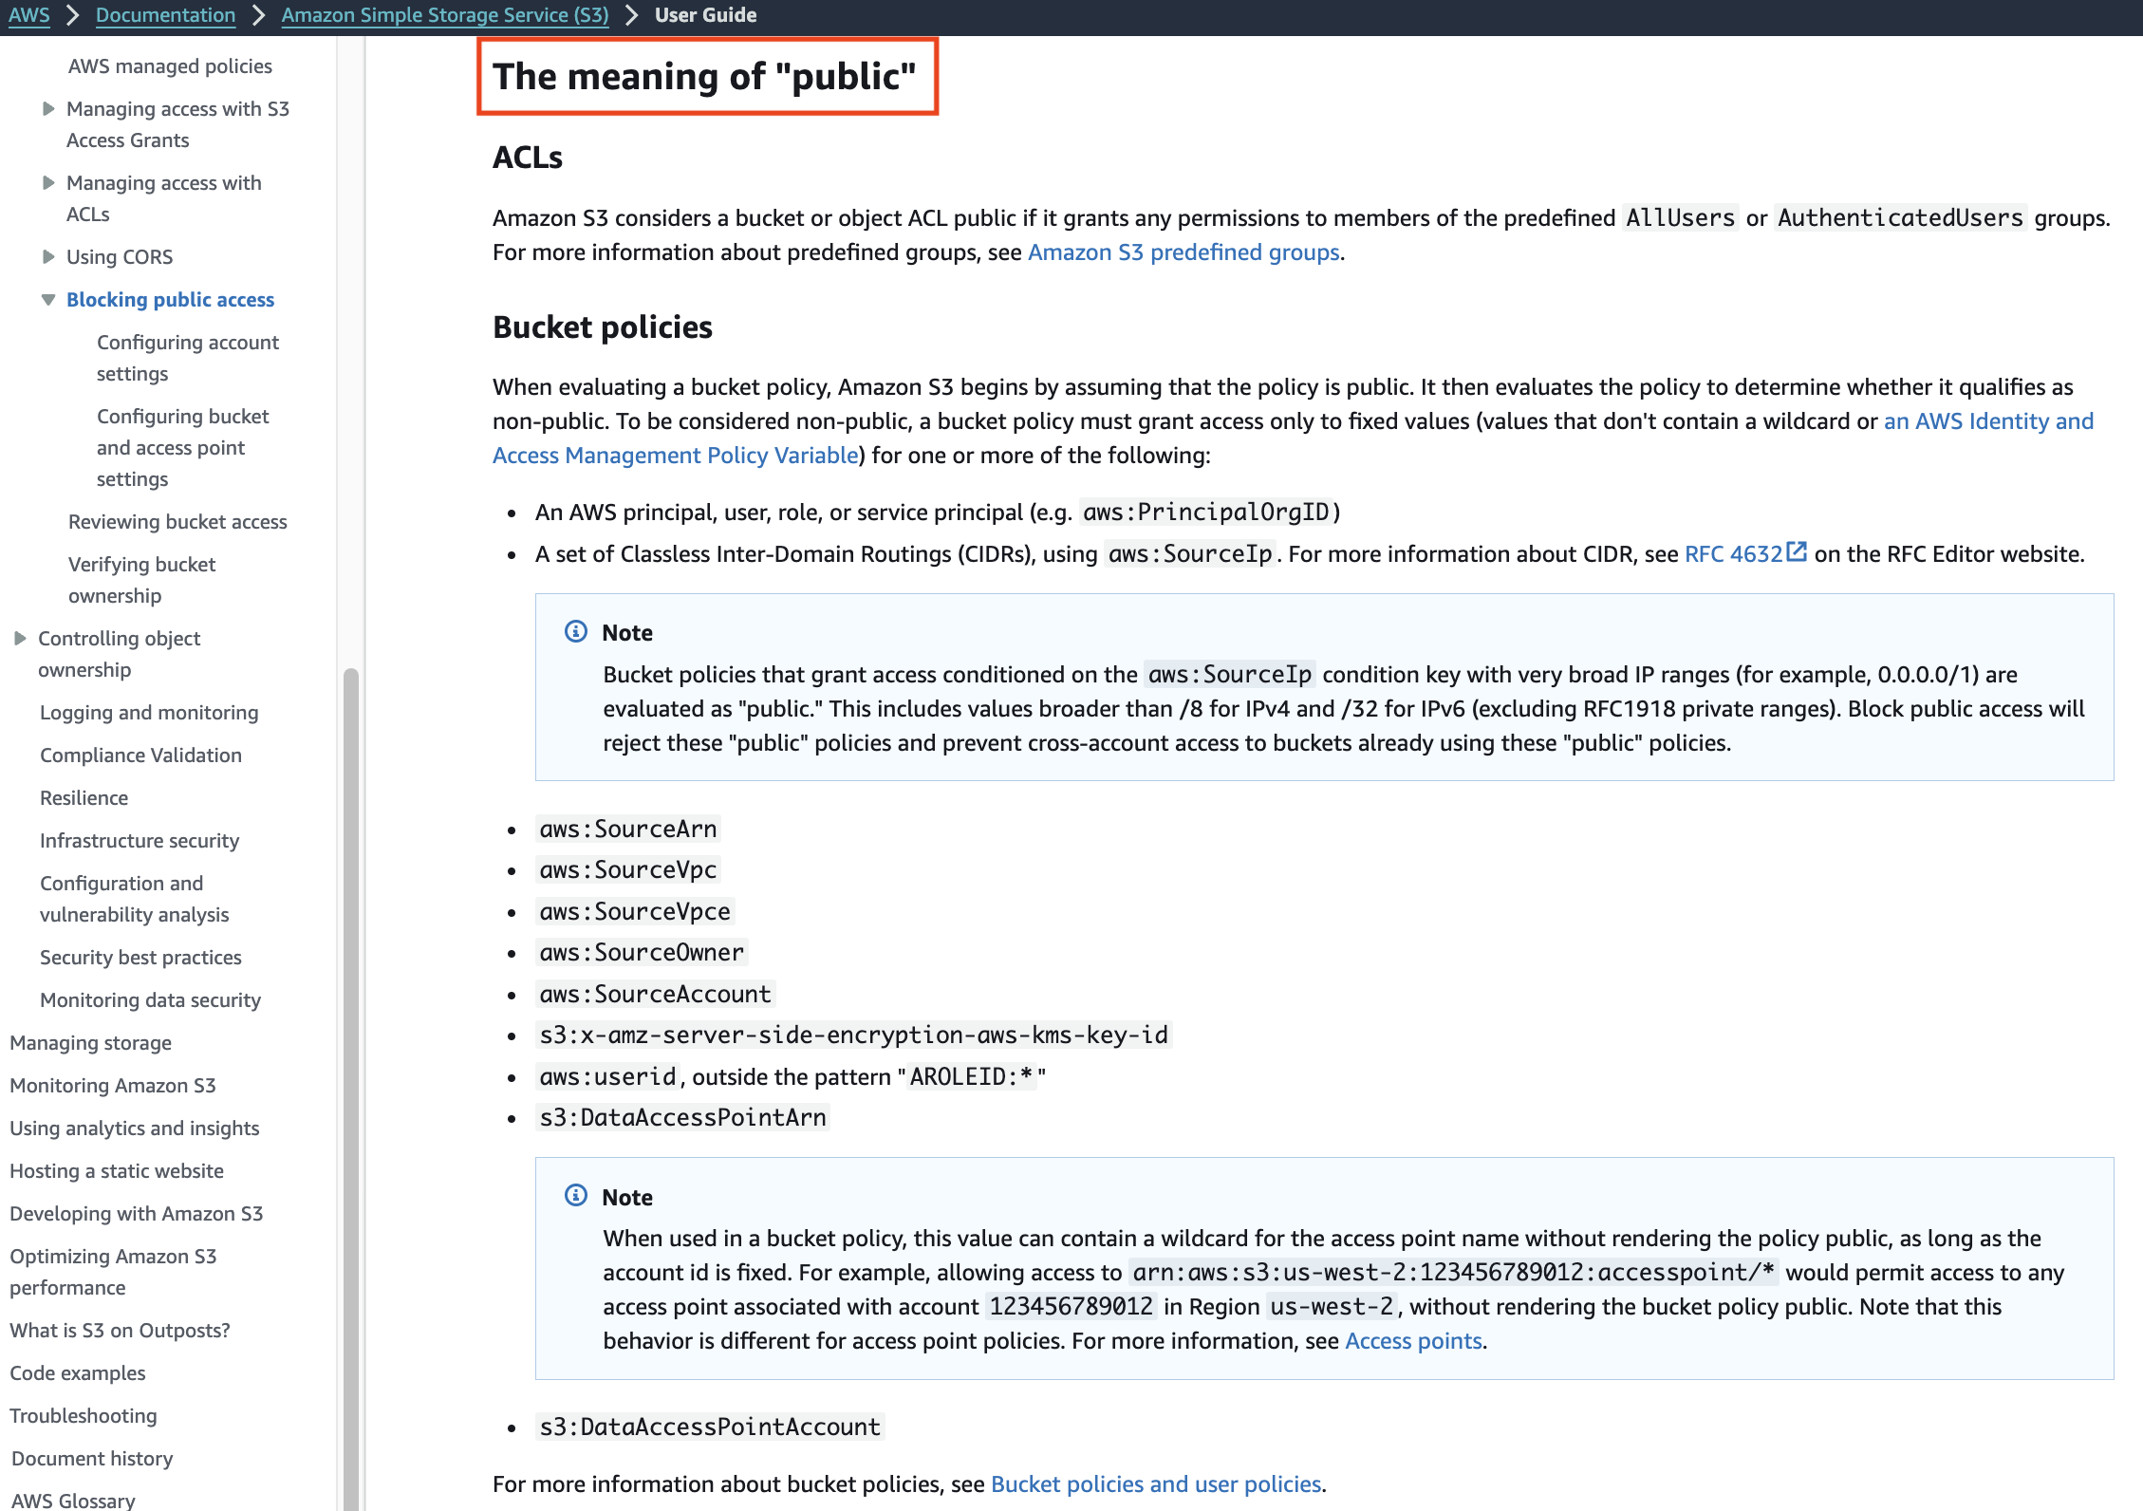Navigate to the "Documentation" breadcrumb
This screenshot has height=1511, width=2143.
pyautogui.click(x=165, y=14)
